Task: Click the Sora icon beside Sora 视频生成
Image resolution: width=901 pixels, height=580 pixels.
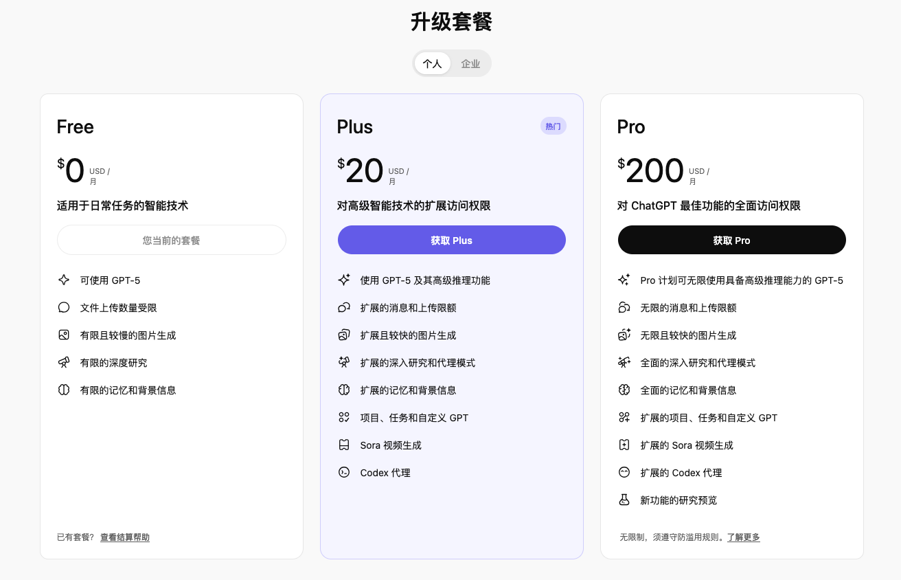Action: coord(344,445)
